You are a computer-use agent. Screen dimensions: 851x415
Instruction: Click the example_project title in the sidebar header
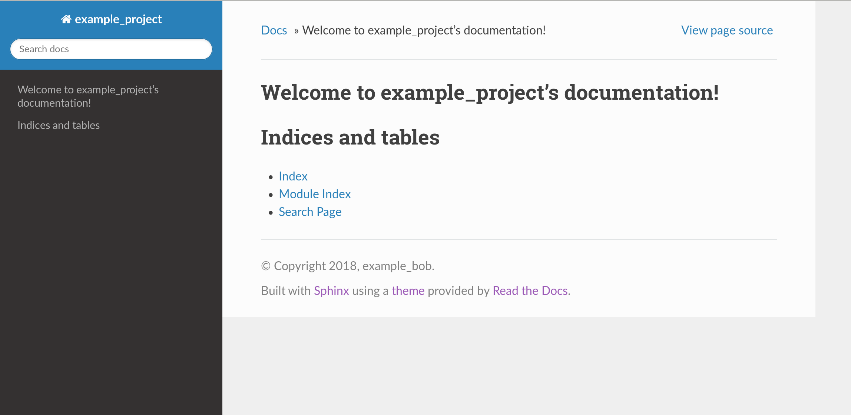tap(118, 19)
